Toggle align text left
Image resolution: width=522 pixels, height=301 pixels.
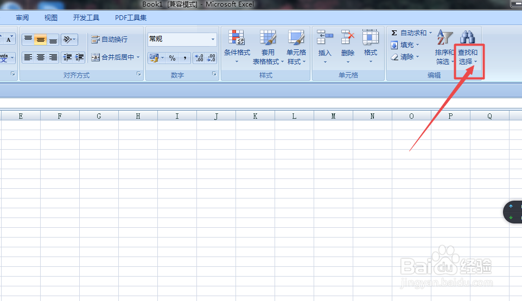[x=28, y=57]
